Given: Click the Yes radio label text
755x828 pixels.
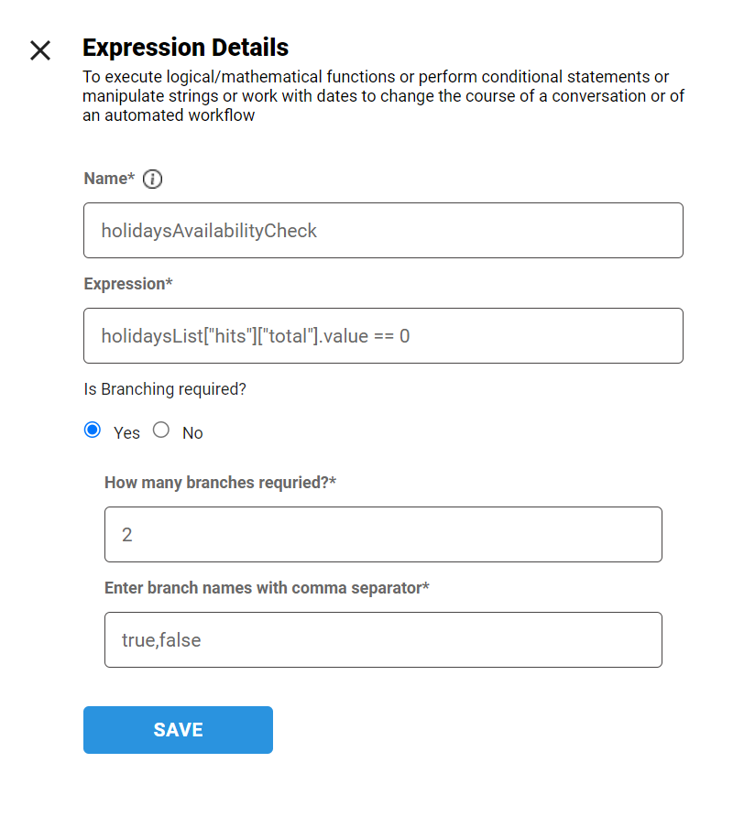Looking at the screenshot, I should tap(126, 433).
